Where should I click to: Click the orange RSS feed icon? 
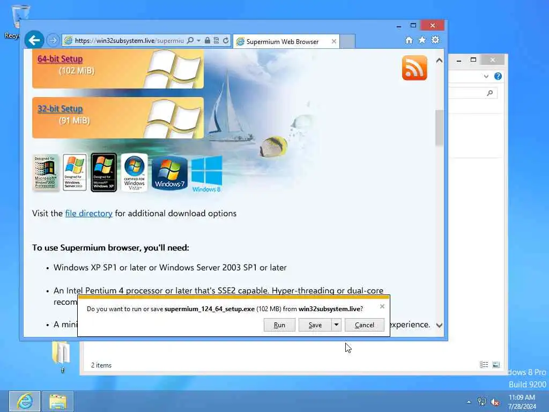point(414,68)
